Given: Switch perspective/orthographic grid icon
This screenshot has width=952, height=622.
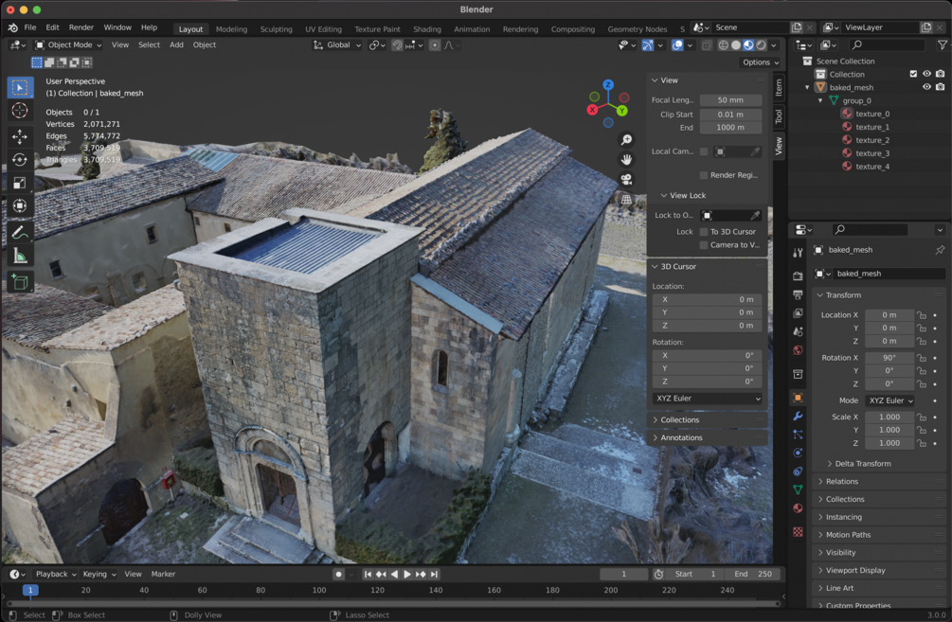Looking at the screenshot, I should (626, 199).
